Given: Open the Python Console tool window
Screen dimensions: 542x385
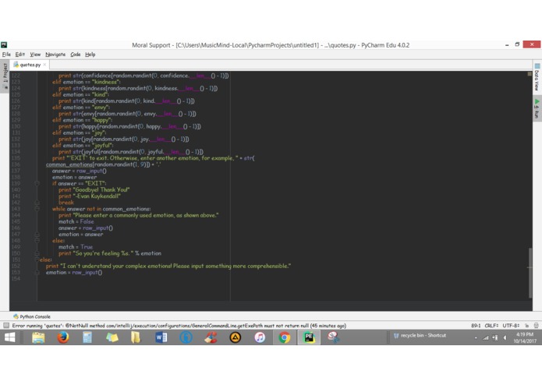Looking at the screenshot, I should [x=32, y=316].
